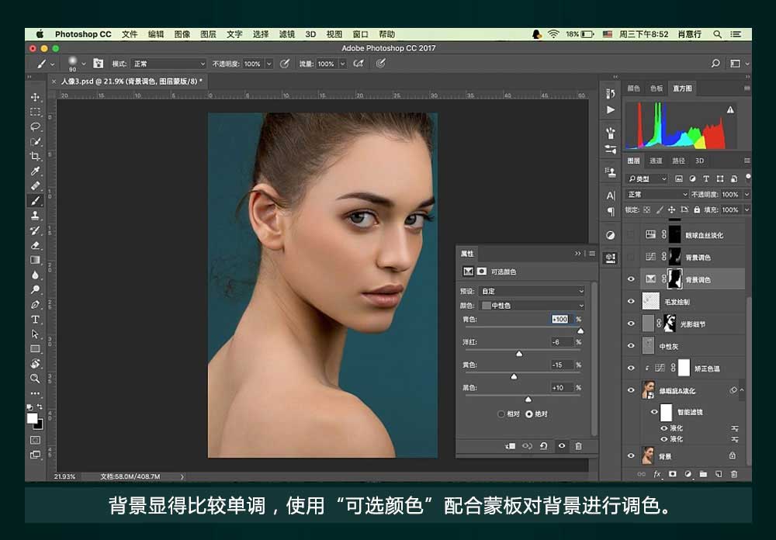Viewport: 776px width, 540px height.
Task: Hide the 毛发绘制 layer
Action: pyautogui.click(x=631, y=302)
